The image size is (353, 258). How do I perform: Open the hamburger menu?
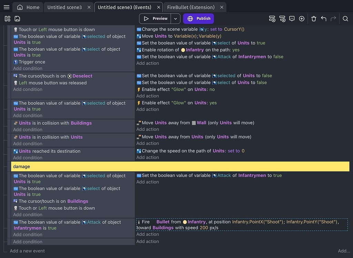click(6, 7)
